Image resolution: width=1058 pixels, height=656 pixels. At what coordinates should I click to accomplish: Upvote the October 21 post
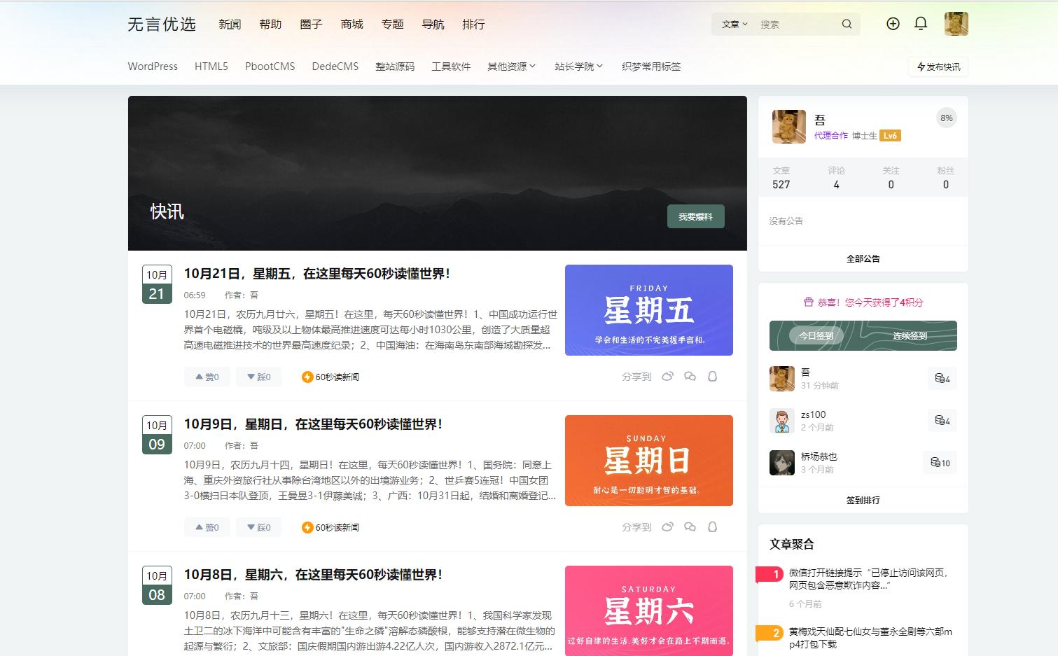[x=207, y=377]
